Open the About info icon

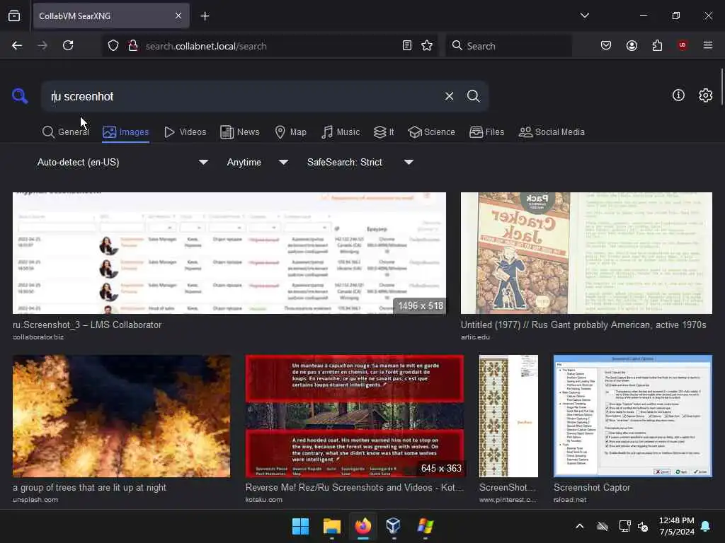678,95
